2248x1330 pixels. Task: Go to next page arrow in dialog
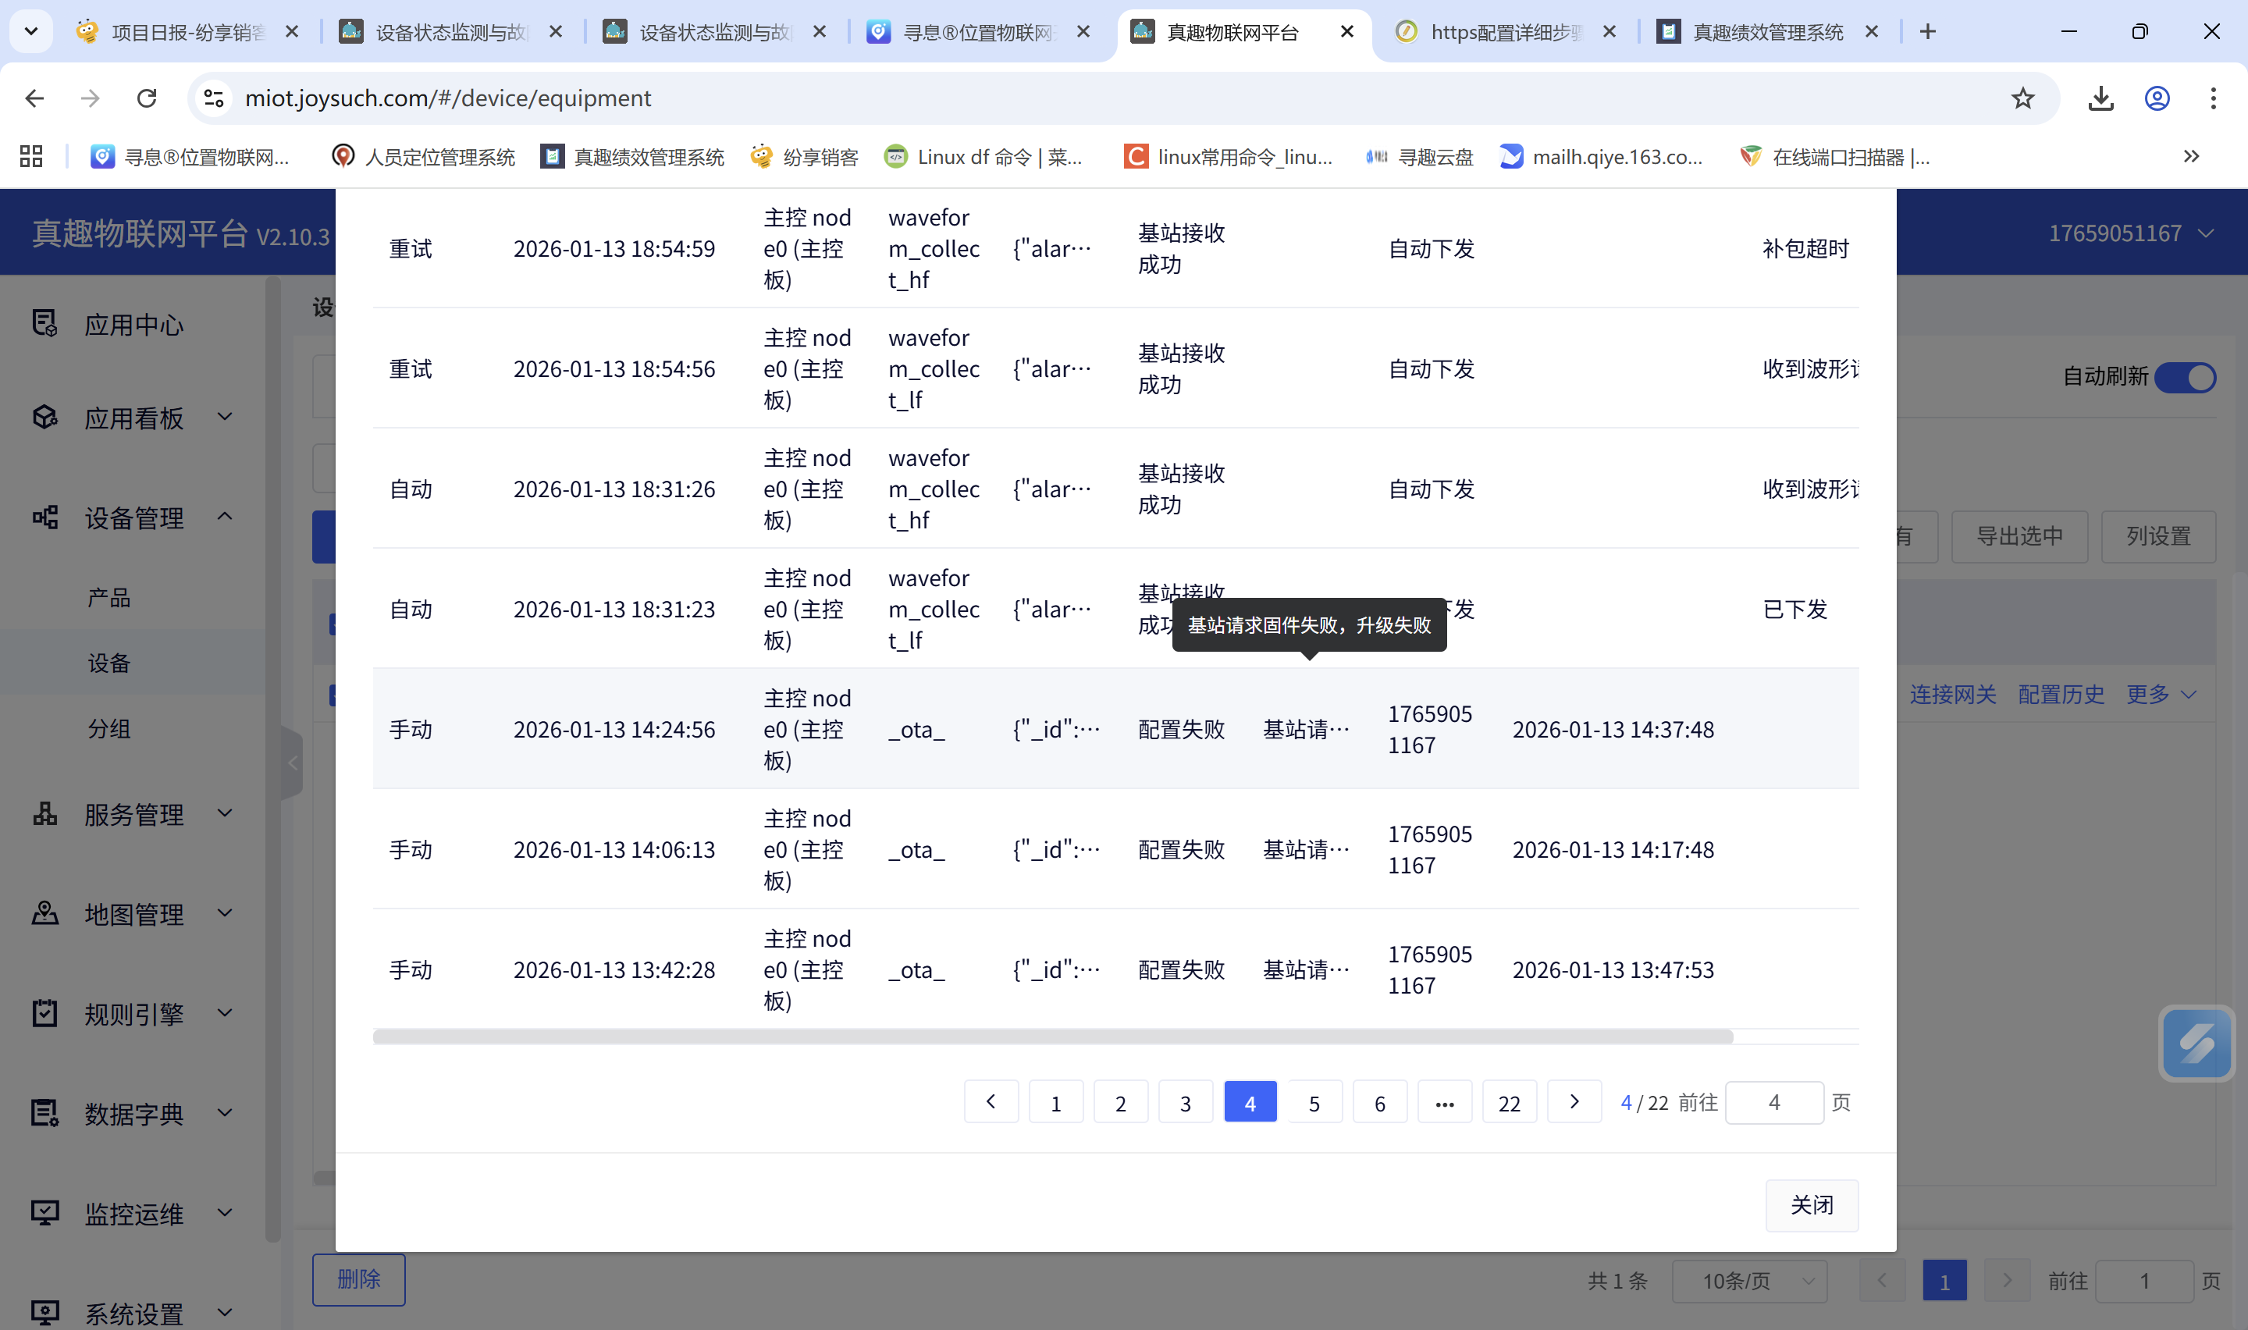tap(1574, 1101)
